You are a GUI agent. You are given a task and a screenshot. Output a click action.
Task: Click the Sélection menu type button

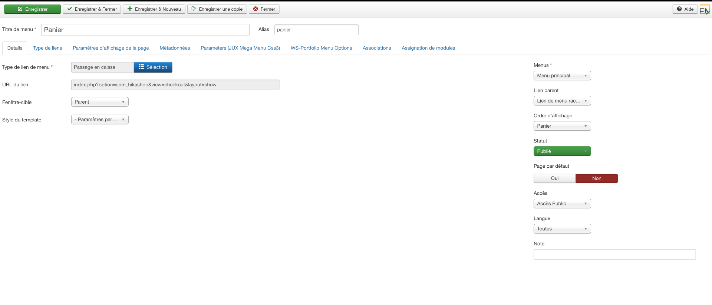pyautogui.click(x=153, y=67)
